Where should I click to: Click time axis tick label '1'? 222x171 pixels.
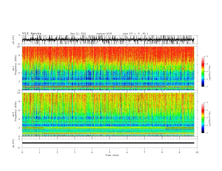[40, 152]
